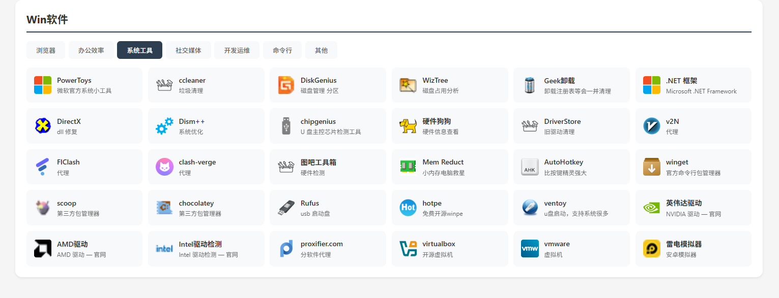Click the PowerToys colorful windows icon

click(x=43, y=85)
